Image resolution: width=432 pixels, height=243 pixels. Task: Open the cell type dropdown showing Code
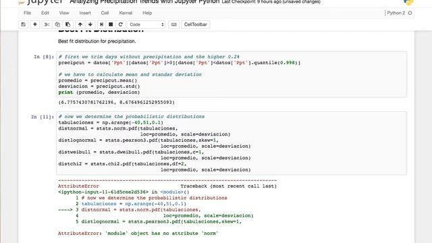pyautogui.click(x=146, y=24)
